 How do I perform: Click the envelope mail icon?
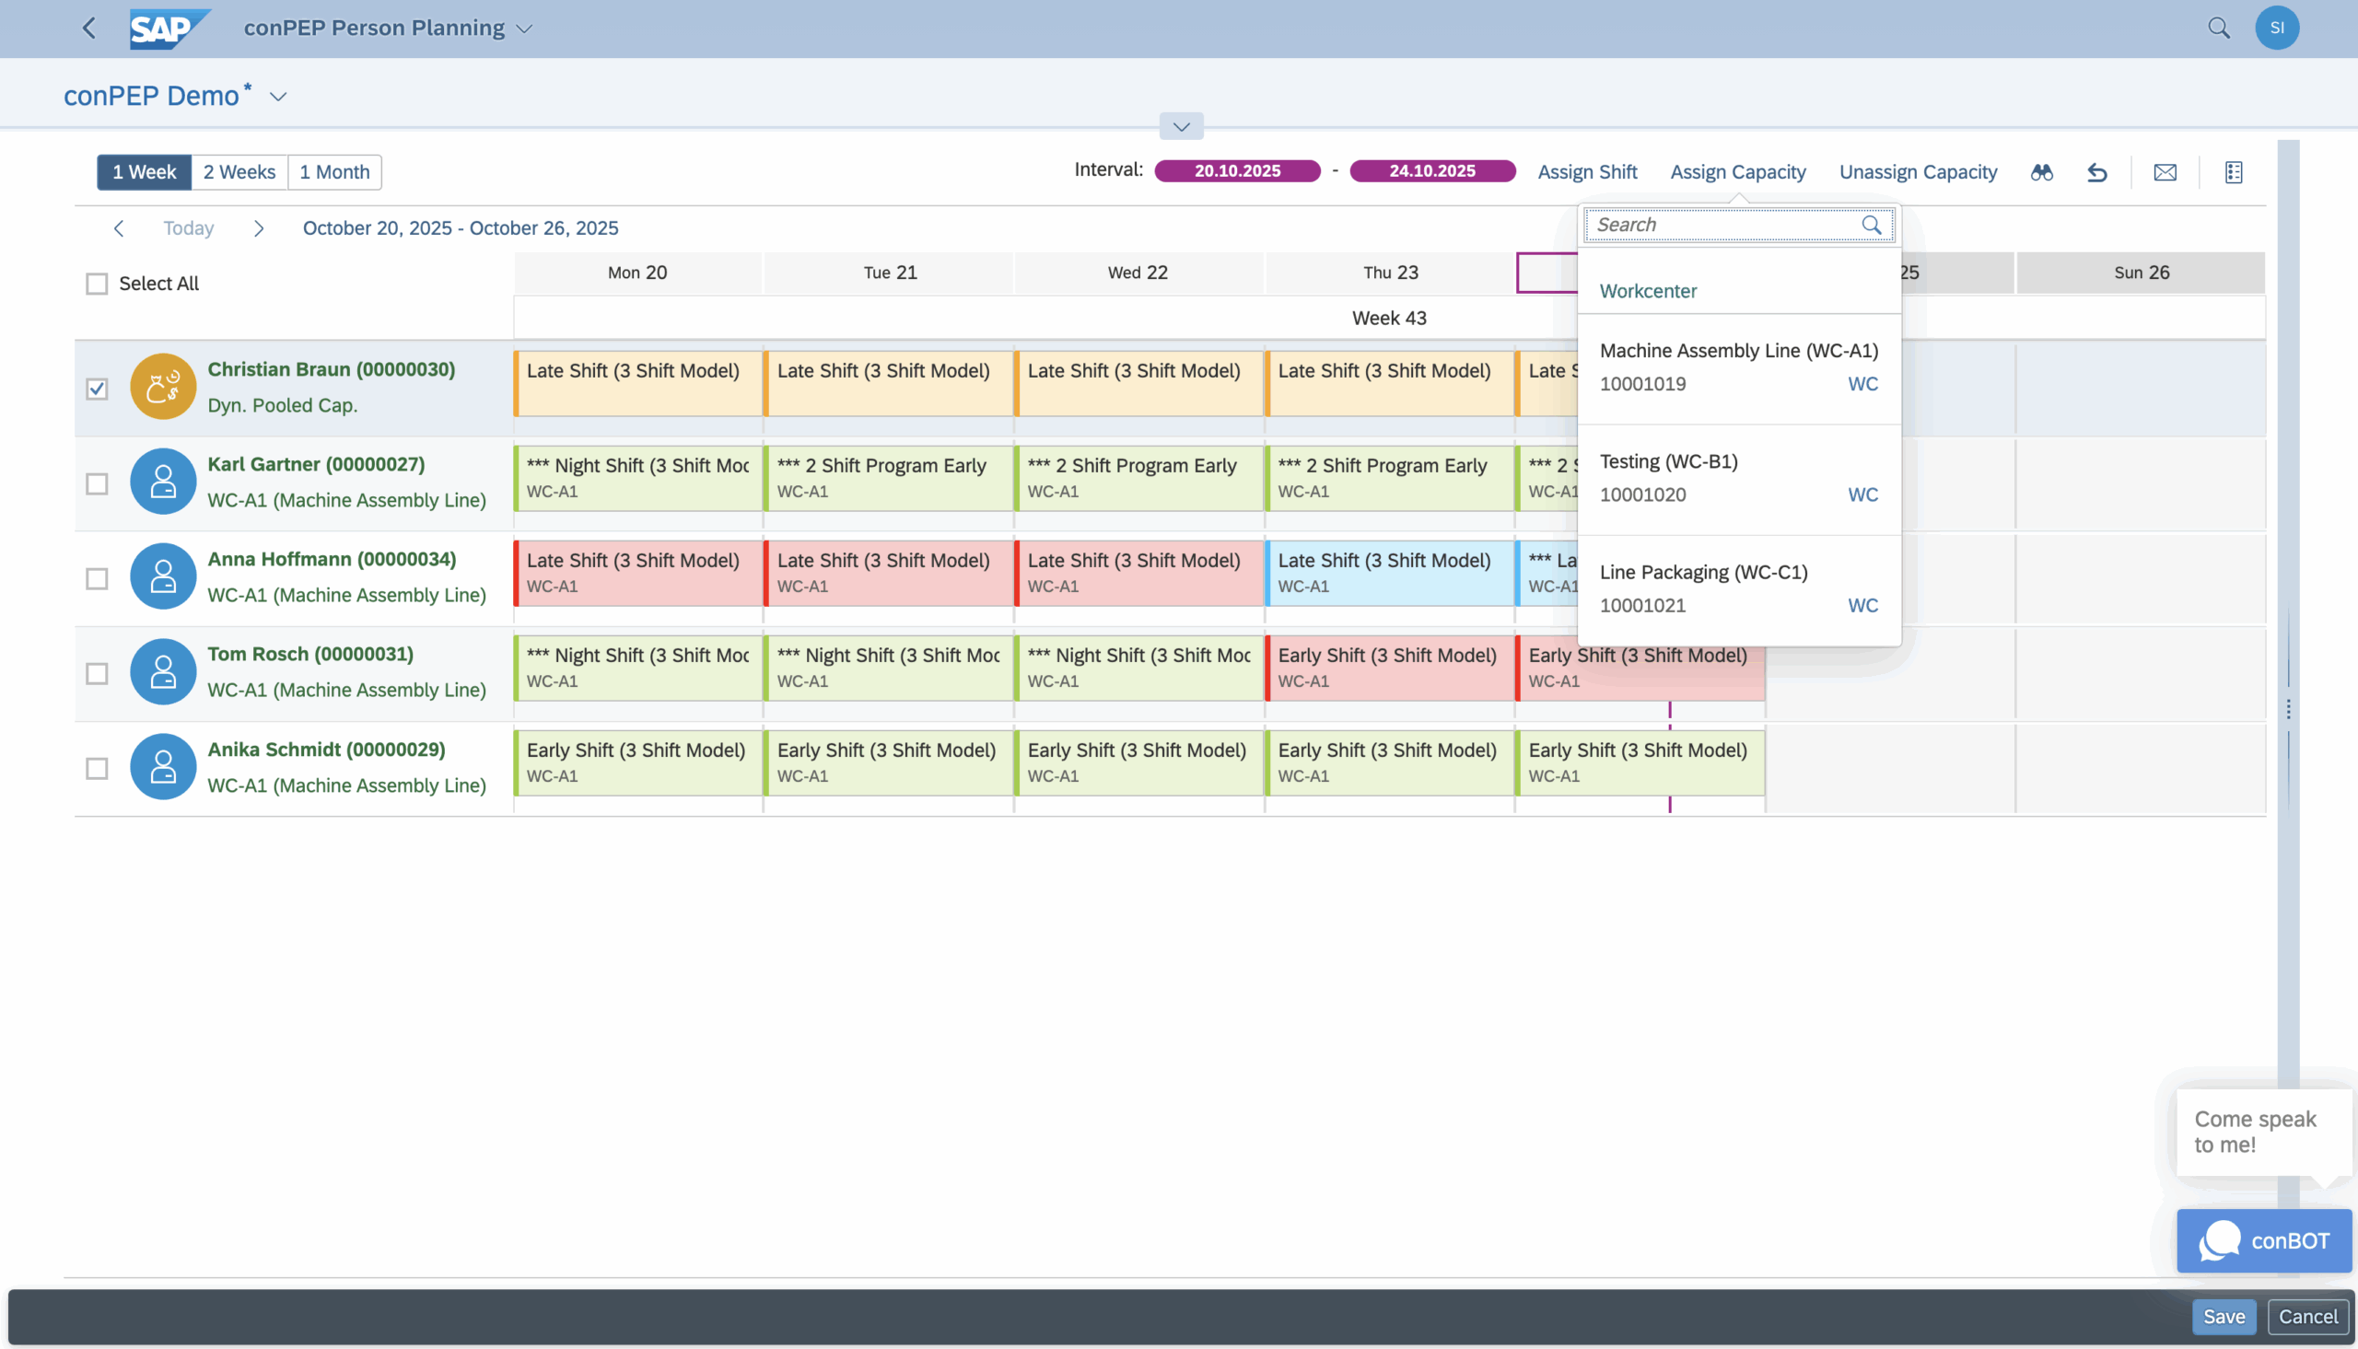coord(2165,172)
